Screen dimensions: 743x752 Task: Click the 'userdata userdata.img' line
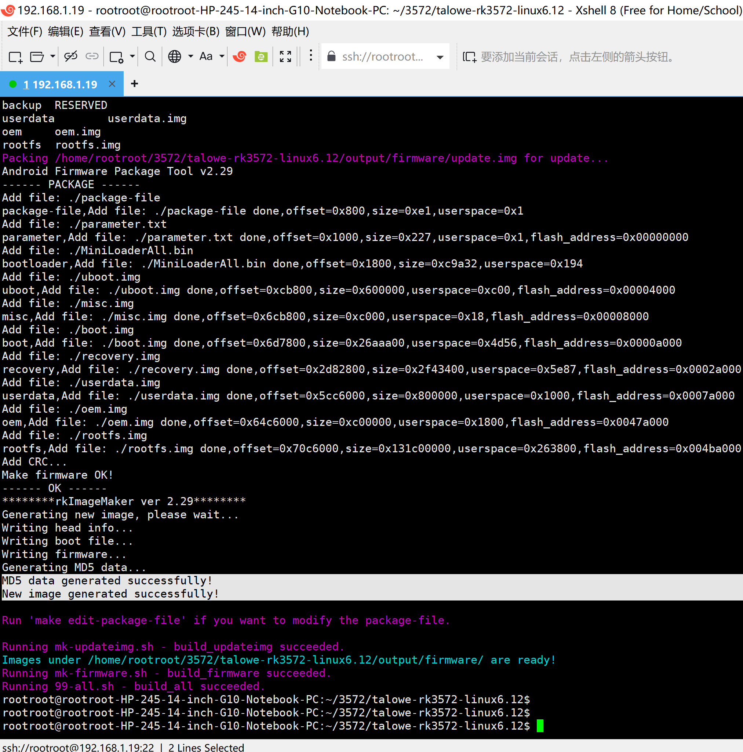pos(94,118)
